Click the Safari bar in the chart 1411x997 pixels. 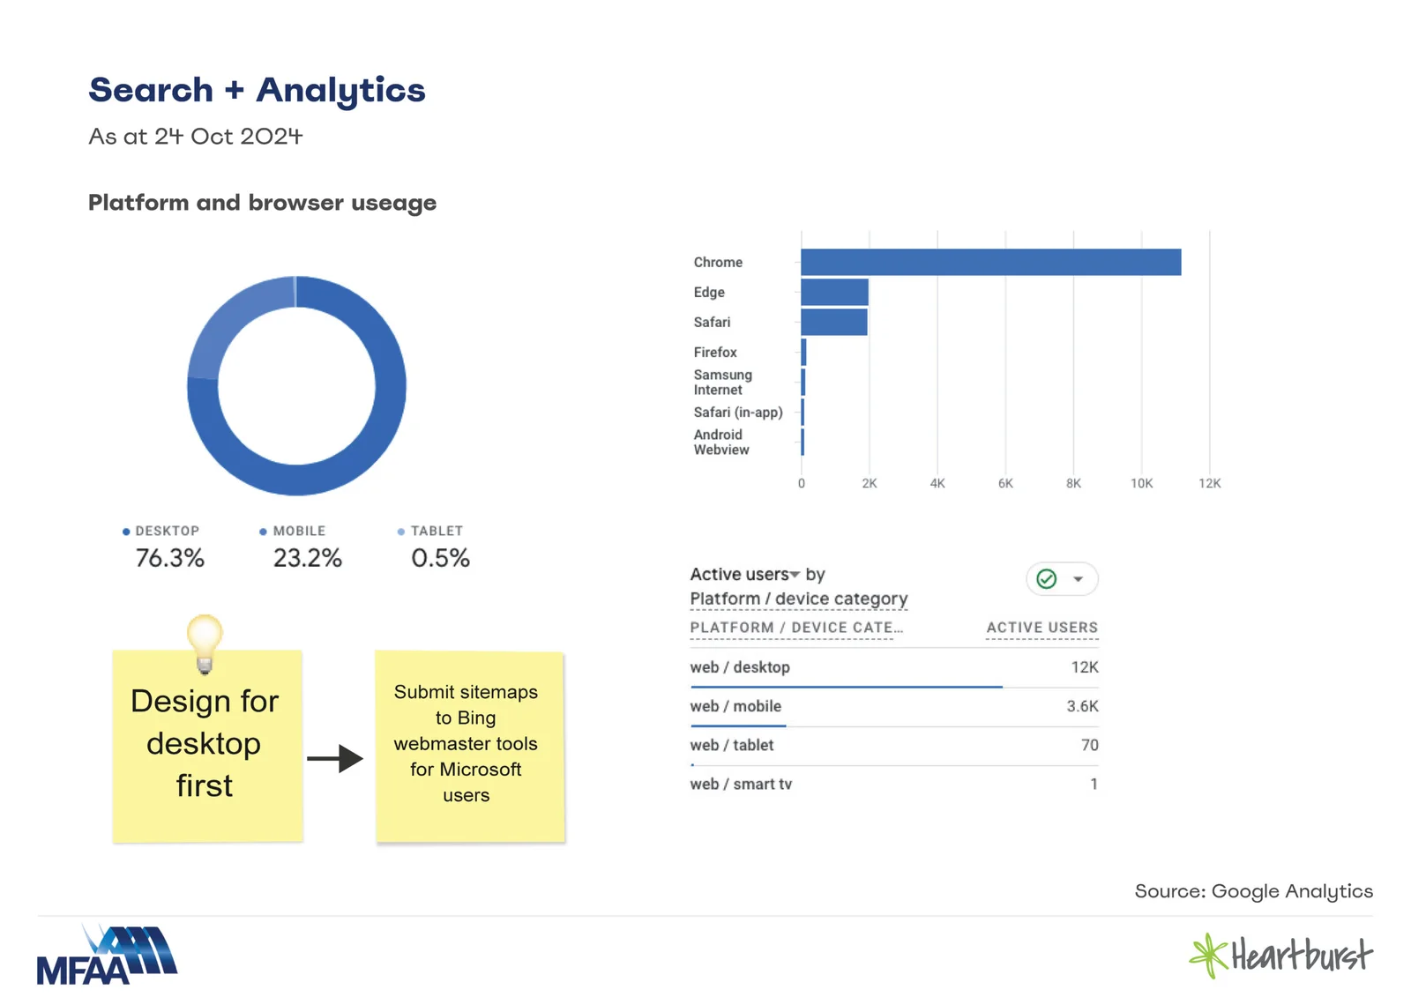pyautogui.click(x=833, y=322)
